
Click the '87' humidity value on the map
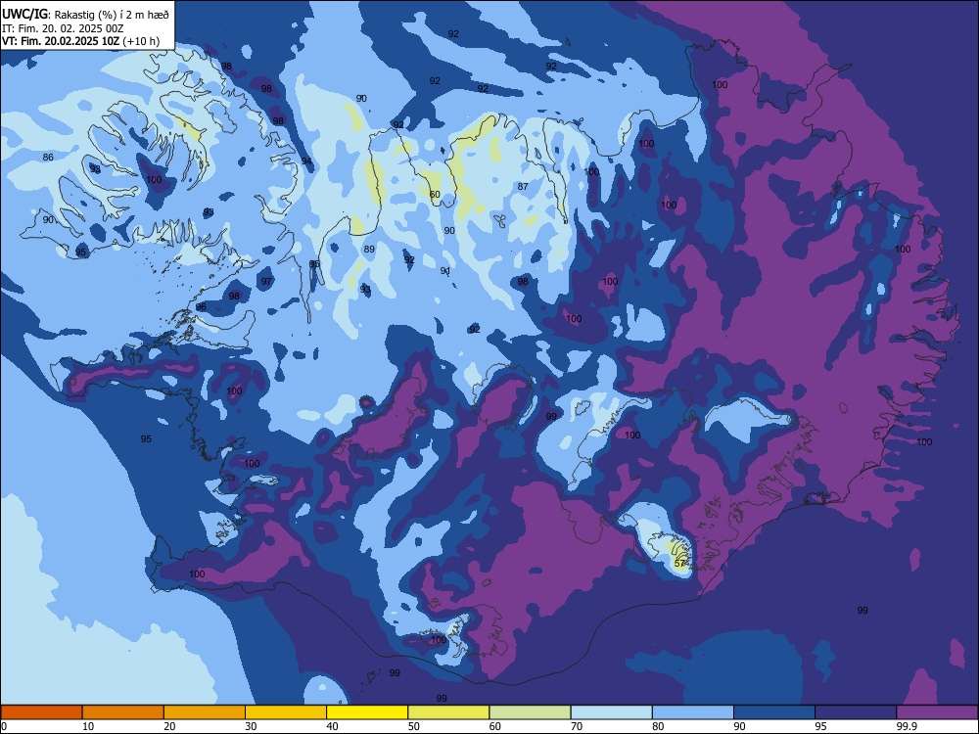tap(523, 186)
